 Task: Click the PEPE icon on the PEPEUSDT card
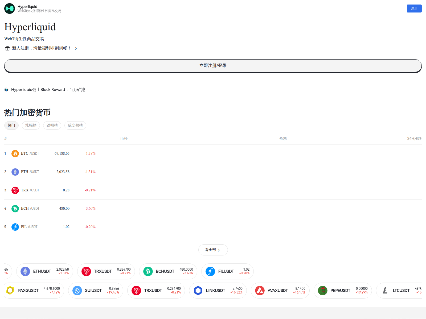click(x=323, y=291)
